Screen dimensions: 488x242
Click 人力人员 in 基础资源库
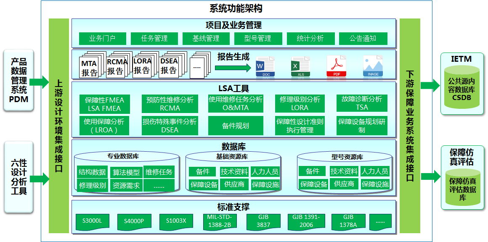(x=265, y=171)
